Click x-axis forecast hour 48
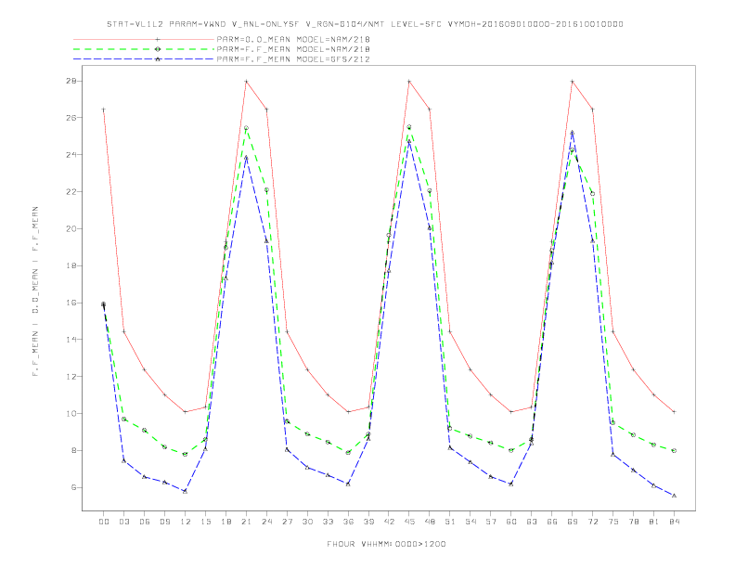Image resolution: width=735 pixels, height=568 pixels. (430, 522)
